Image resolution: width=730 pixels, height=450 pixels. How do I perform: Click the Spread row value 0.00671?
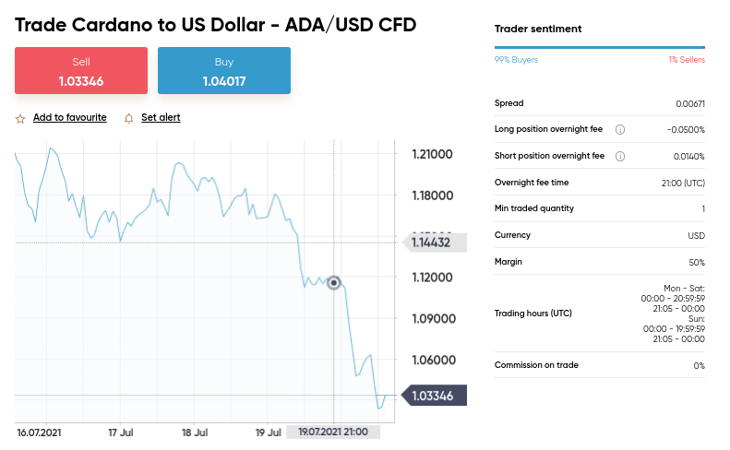click(x=690, y=104)
